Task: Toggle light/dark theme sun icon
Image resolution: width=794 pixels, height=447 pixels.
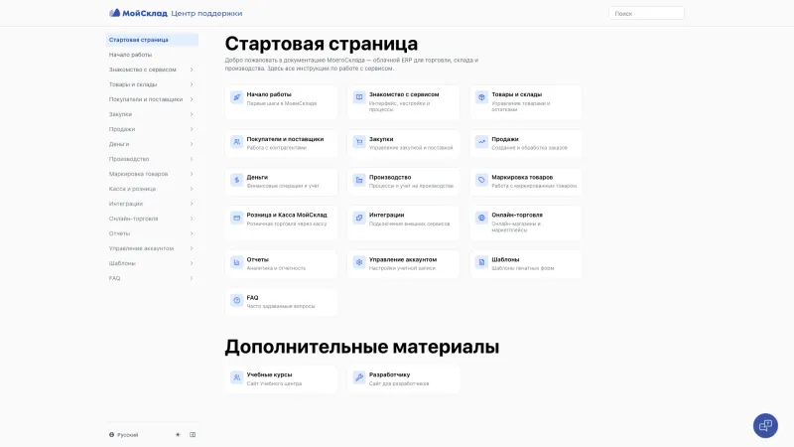Action: (178, 435)
